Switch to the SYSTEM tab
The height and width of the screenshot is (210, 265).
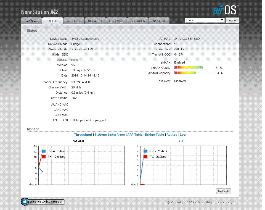pyautogui.click(x=159, y=21)
